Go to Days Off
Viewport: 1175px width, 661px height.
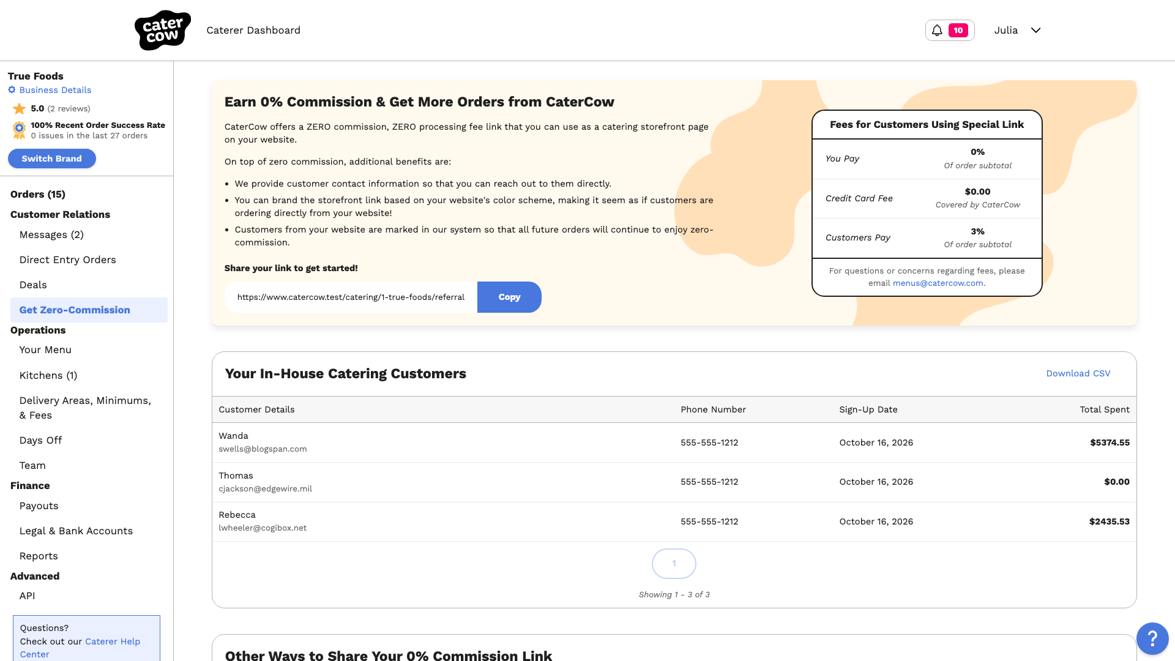[x=40, y=440]
